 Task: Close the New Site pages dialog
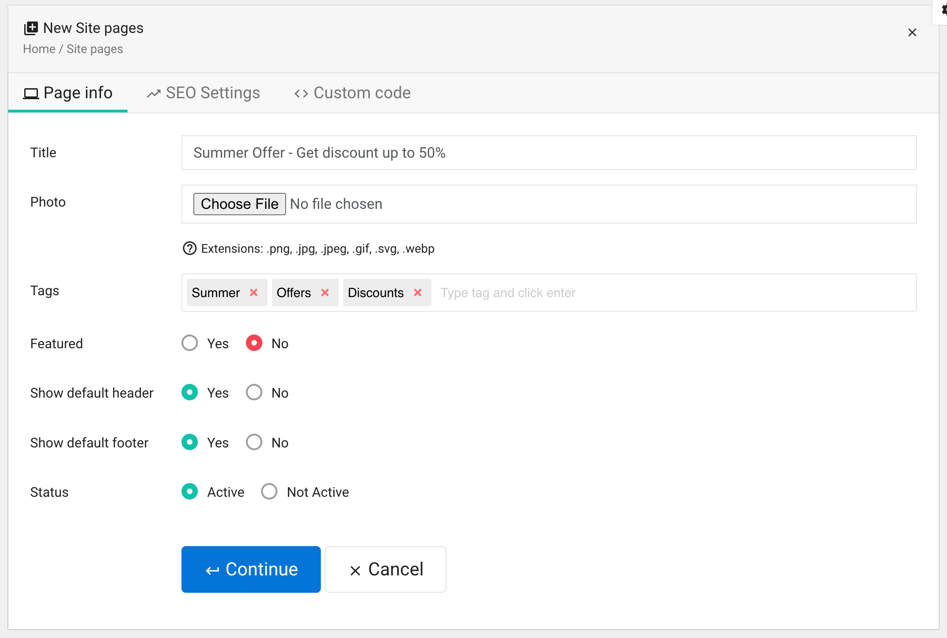pos(912,32)
